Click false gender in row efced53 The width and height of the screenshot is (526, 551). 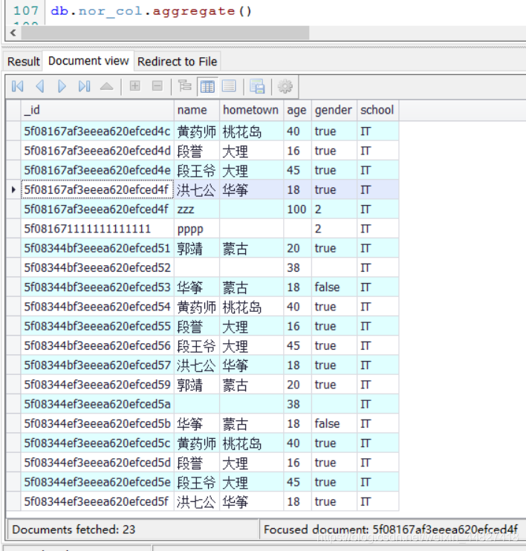click(334, 287)
